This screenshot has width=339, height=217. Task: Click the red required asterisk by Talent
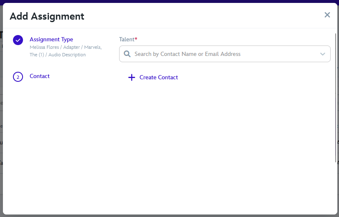pos(136,39)
